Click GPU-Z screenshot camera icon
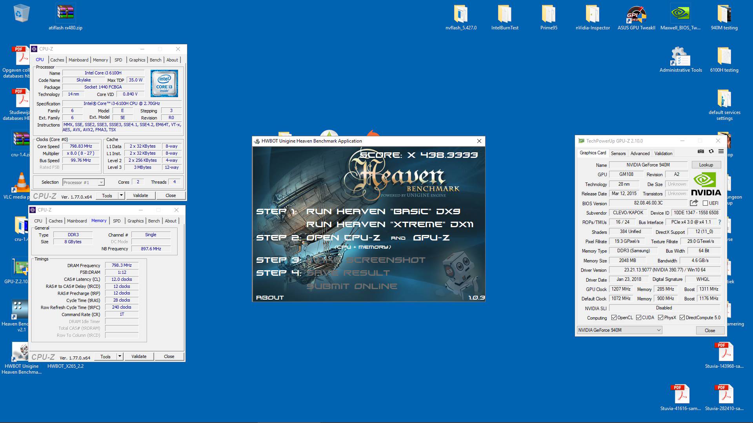The height and width of the screenshot is (423, 753). (701, 151)
